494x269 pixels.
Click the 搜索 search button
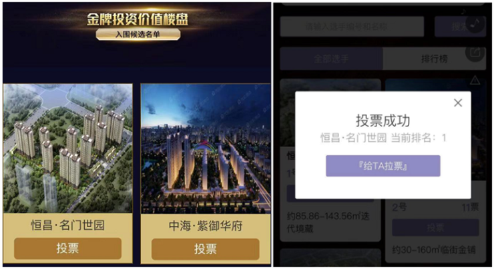click(x=460, y=27)
